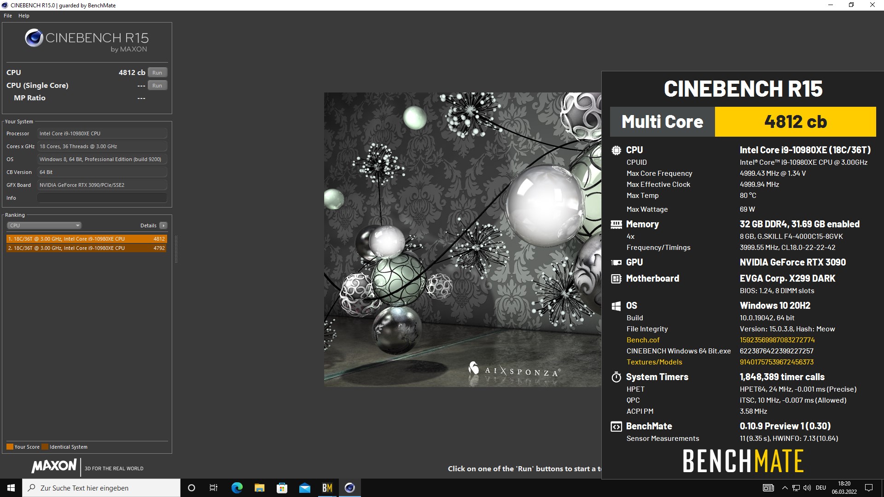
Task: Launch Microsoft Edge from taskbar
Action: click(237, 488)
